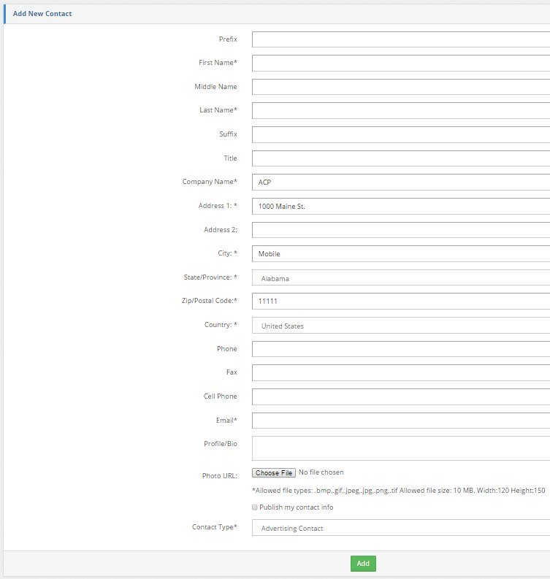Expand the Country dropdown showing United States
This screenshot has height=579, width=550.
pos(400,326)
